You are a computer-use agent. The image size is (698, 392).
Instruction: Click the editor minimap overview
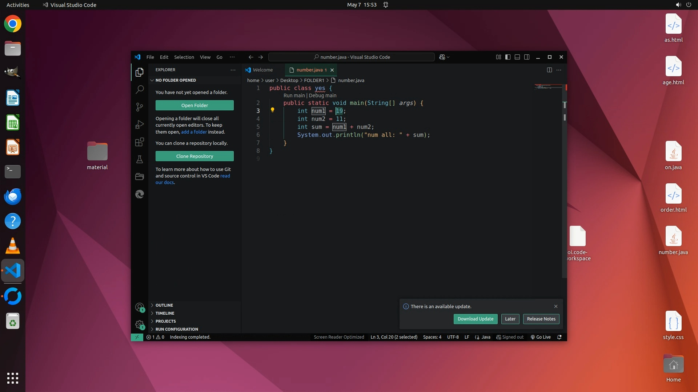click(547, 87)
